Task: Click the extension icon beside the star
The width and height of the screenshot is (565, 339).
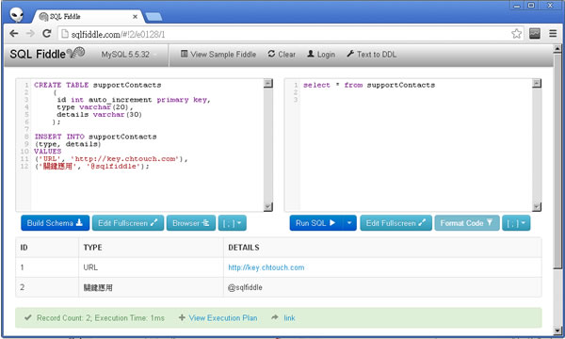Action: click(535, 34)
